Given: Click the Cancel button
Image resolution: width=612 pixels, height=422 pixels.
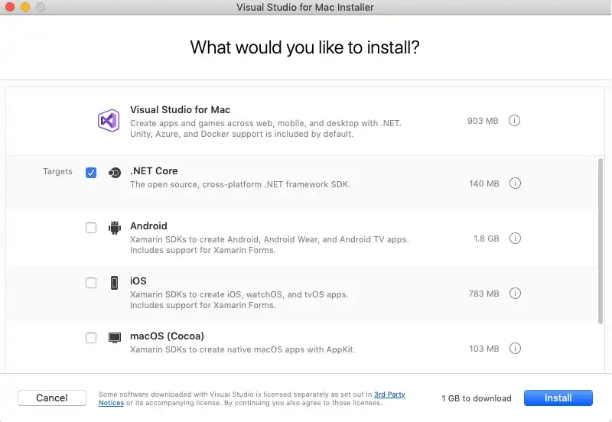Looking at the screenshot, I should [x=52, y=398].
